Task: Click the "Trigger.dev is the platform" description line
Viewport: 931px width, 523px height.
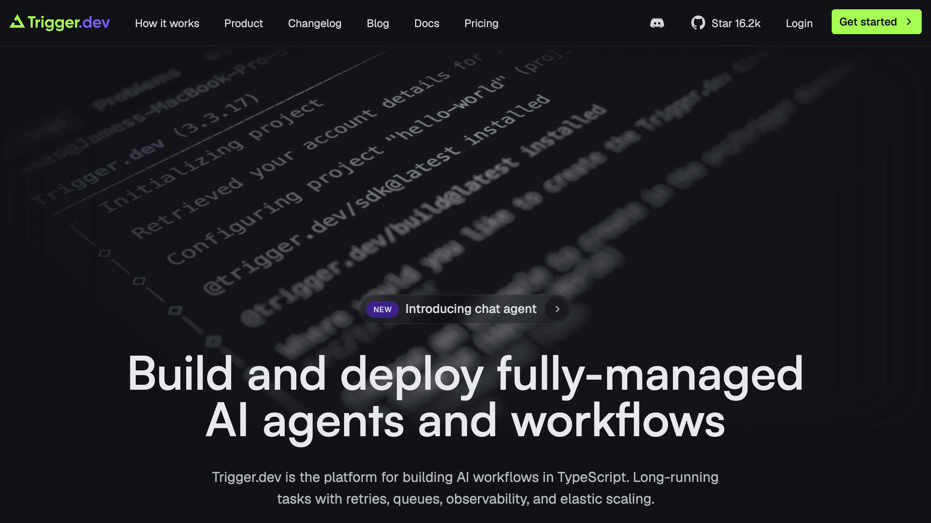Action: 465,477
